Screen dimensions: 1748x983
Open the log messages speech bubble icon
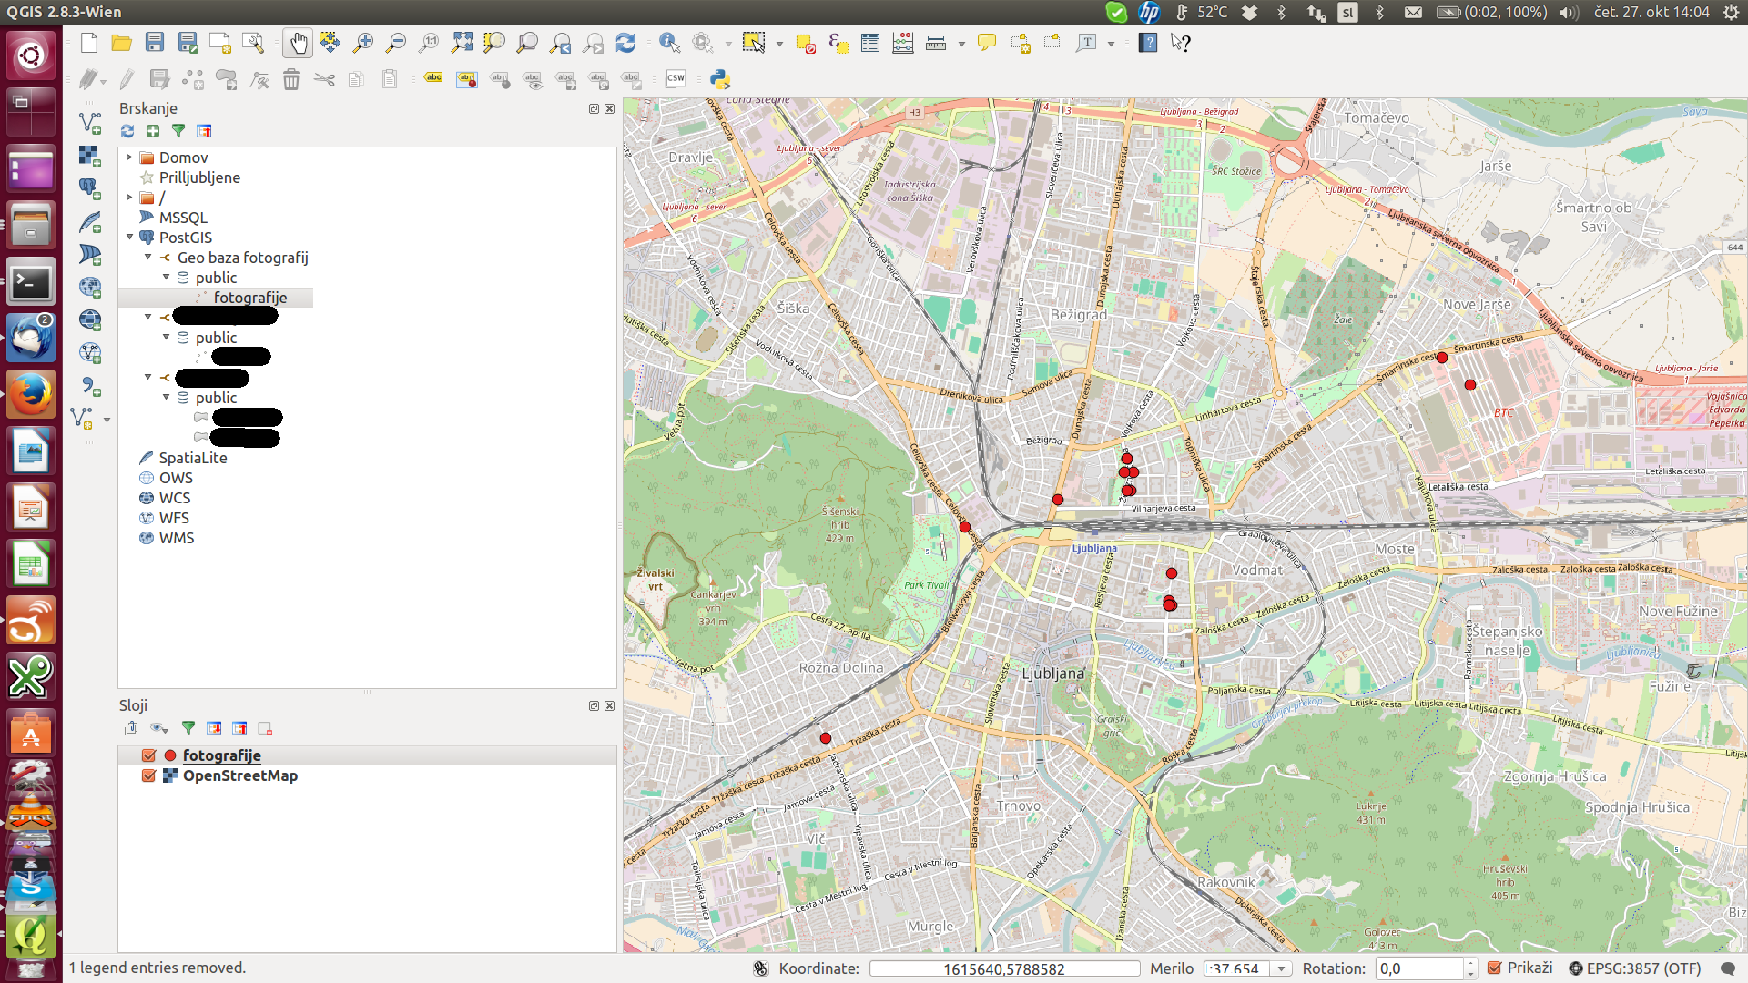point(1728,968)
